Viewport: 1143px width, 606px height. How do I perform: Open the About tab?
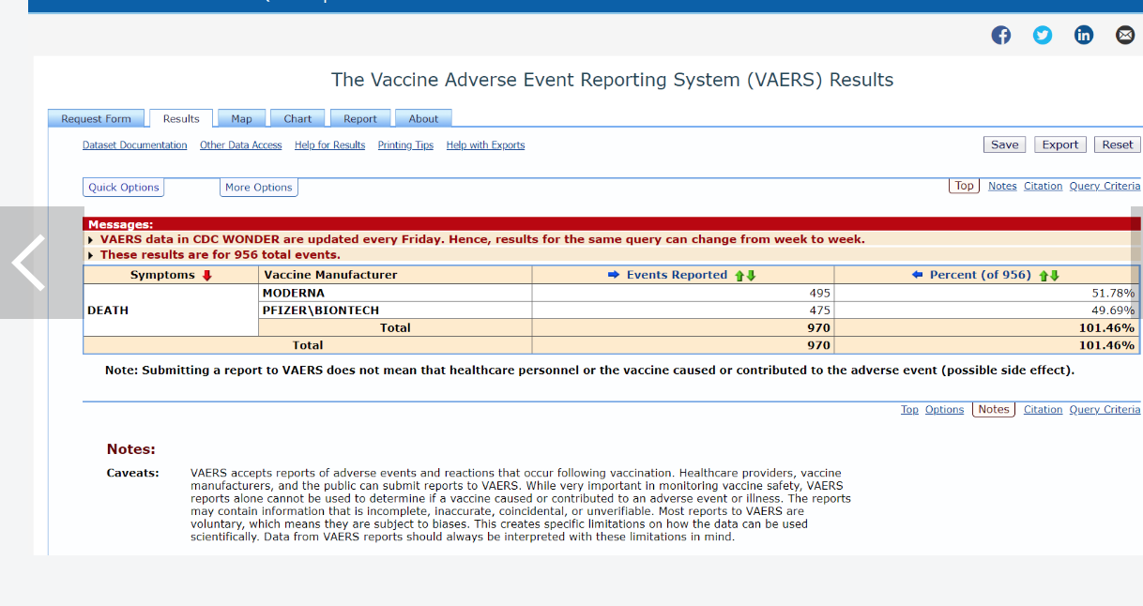(423, 118)
